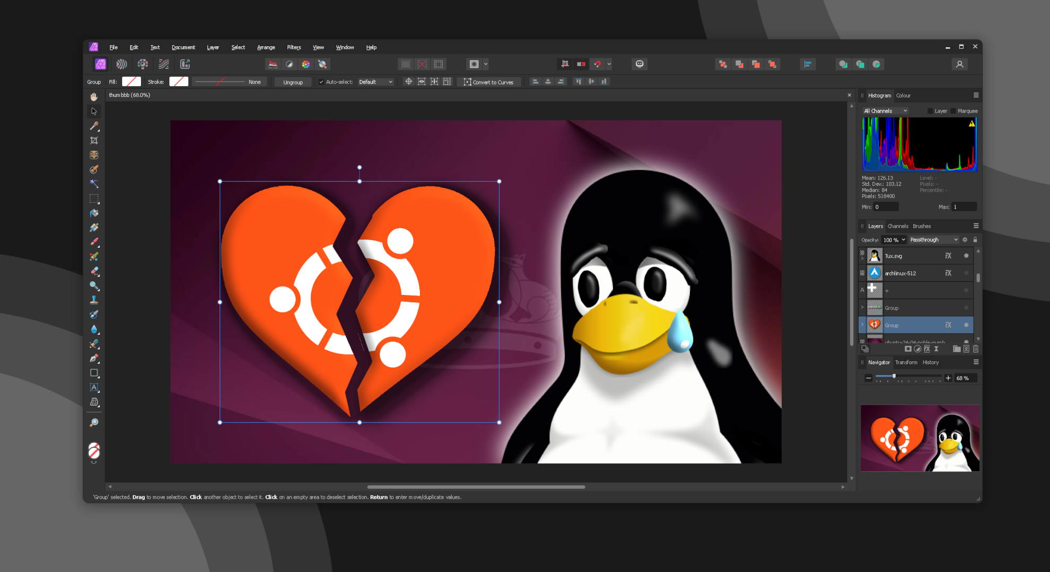The height and width of the screenshot is (572, 1050).
Task: Hide the selected heart Group layer
Action: point(966,325)
